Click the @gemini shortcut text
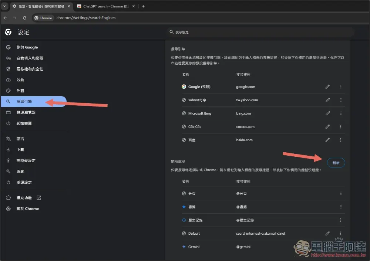 pyautogui.click(x=243, y=247)
